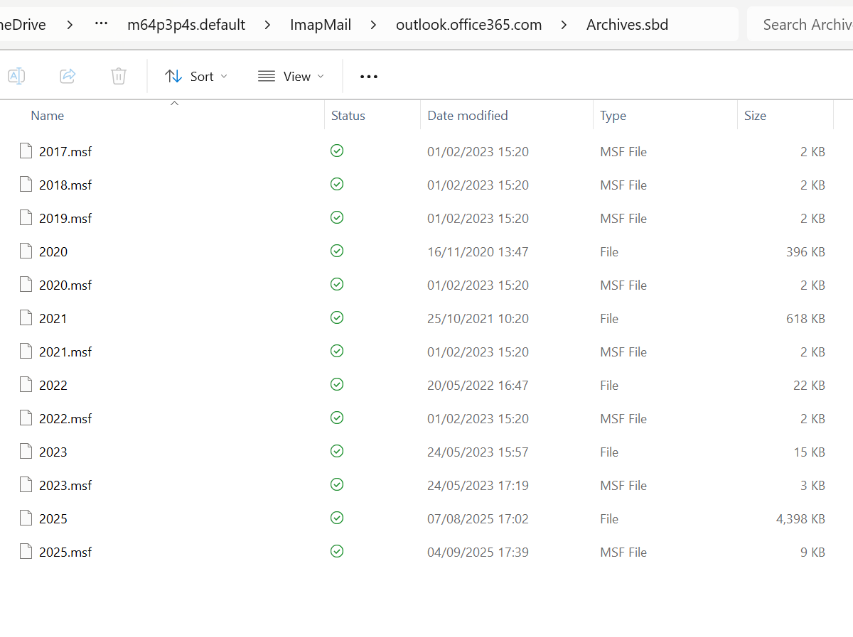
Task: Click the Rename icon in toolbar
Action: (16, 76)
